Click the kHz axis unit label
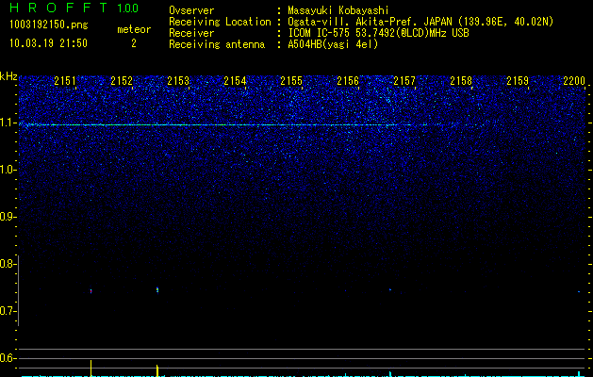The image size is (593, 377). click(x=8, y=76)
